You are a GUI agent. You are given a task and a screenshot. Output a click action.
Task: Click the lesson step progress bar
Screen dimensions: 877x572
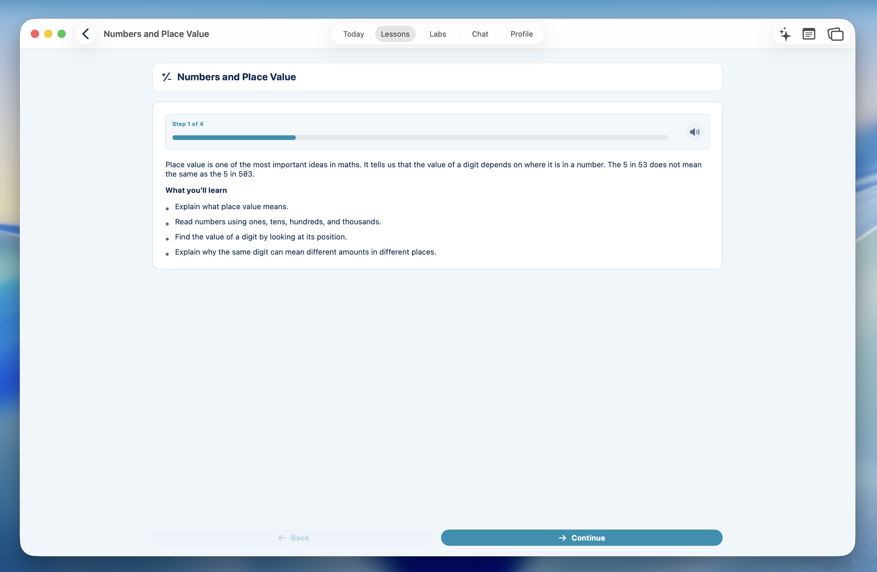pyautogui.click(x=420, y=138)
